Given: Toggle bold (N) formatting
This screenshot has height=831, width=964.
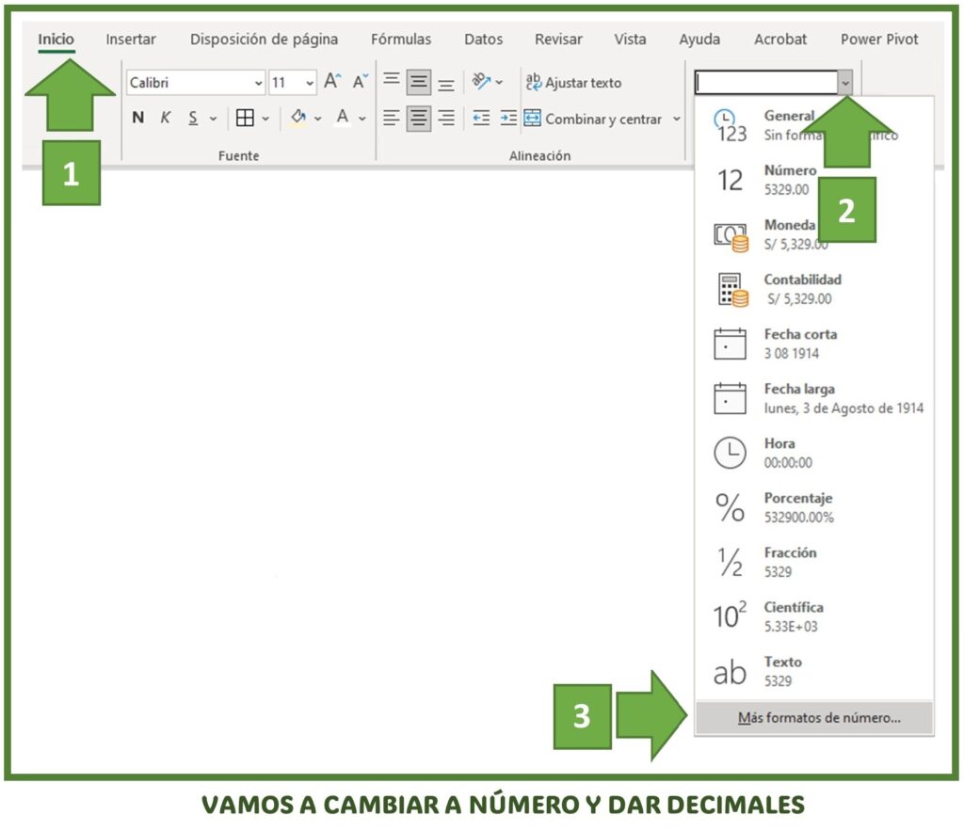Looking at the screenshot, I should point(138,118).
